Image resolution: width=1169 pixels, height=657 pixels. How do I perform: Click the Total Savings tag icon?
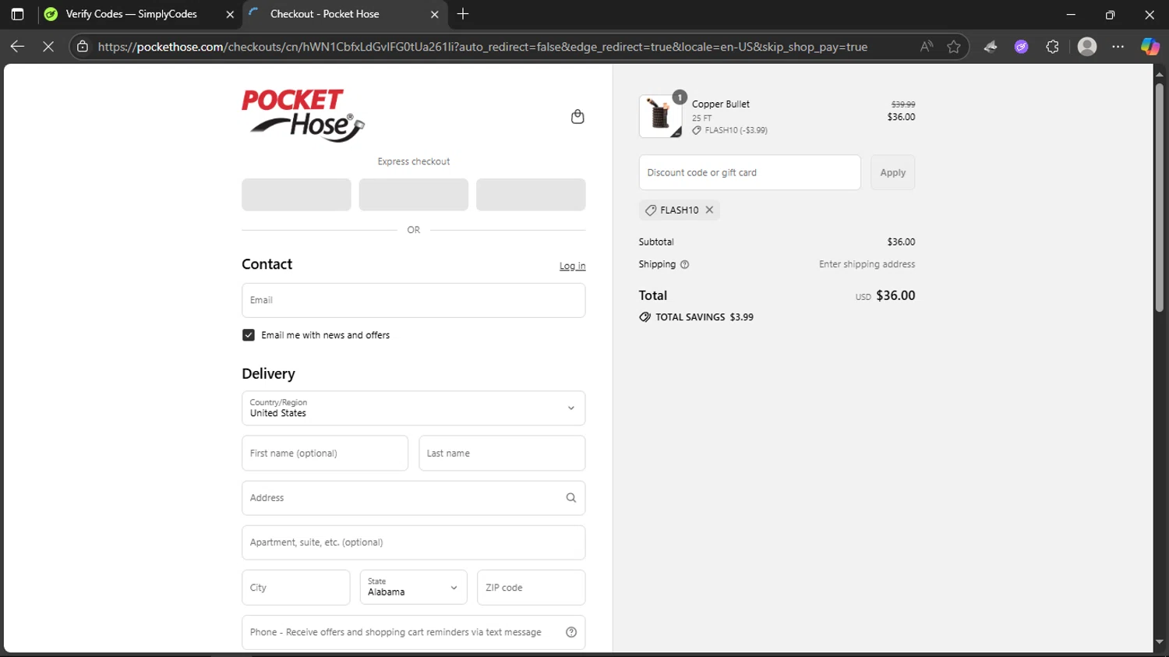(645, 317)
